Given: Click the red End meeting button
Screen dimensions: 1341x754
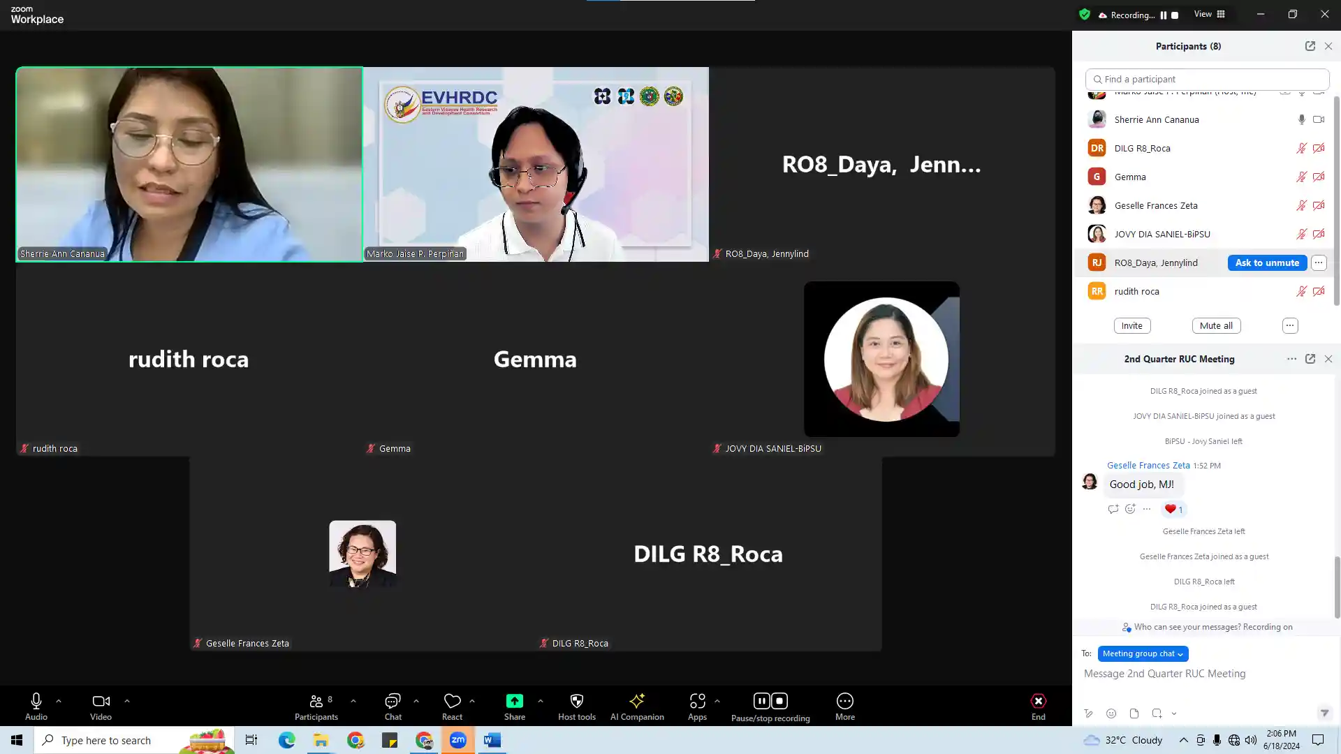Looking at the screenshot, I should pyautogui.click(x=1039, y=706).
